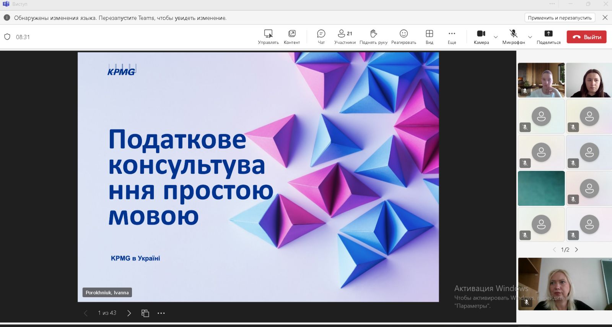Go to next participants gallery page
The image size is (612, 327).
point(576,250)
